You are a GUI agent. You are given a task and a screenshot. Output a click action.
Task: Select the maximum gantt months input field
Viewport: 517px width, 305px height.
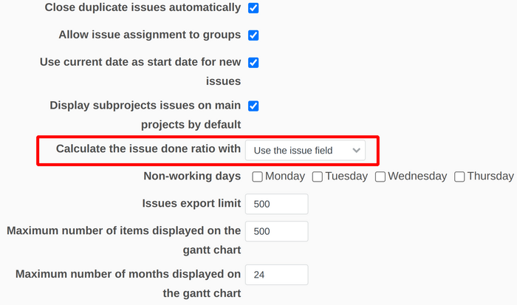point(276,275)
